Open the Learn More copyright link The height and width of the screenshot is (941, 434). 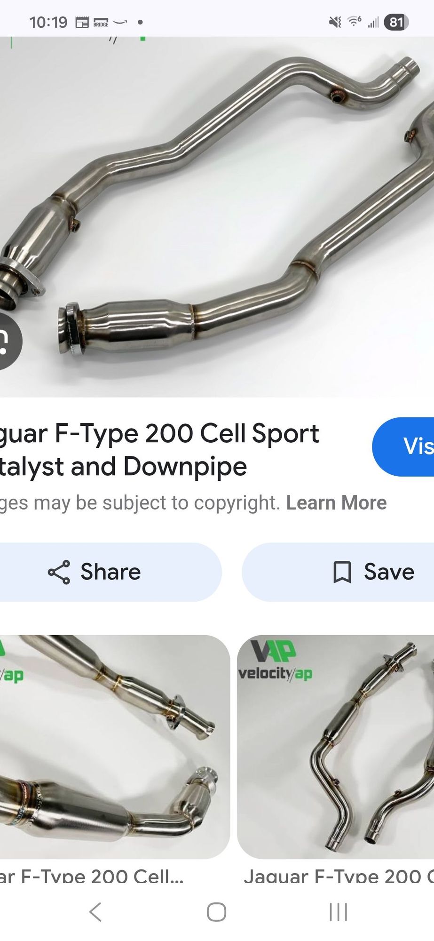[336, 502]
